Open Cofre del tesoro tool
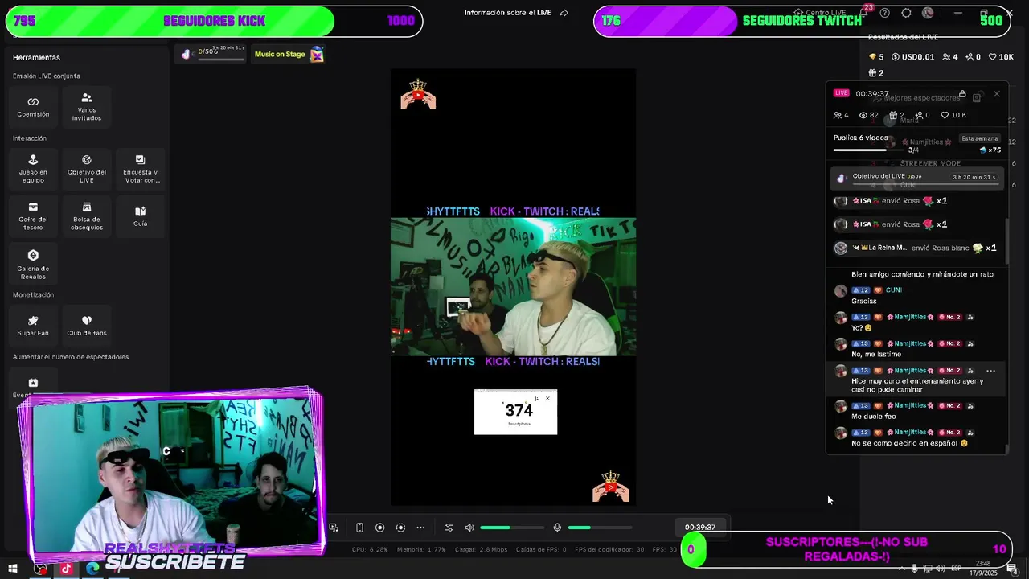The width and height of the screenshot is (1029, 579). pos(33,216)
